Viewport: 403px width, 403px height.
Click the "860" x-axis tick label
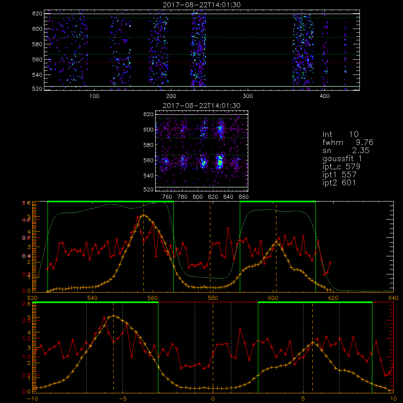tap(244, 197)
